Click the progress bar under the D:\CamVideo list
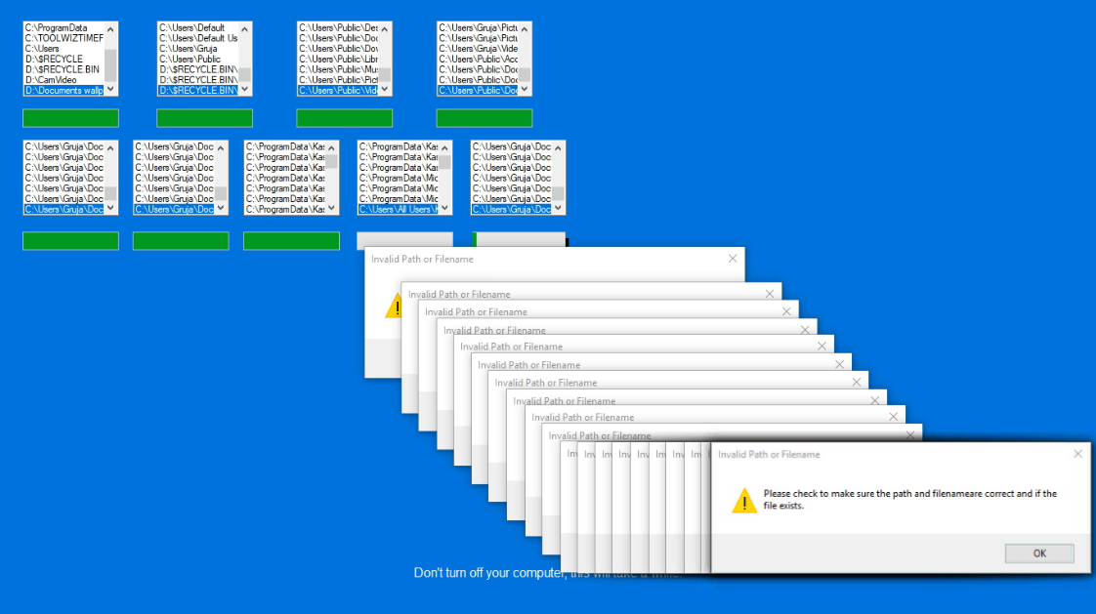1096x614 pixels. click(x=70, y=118)
